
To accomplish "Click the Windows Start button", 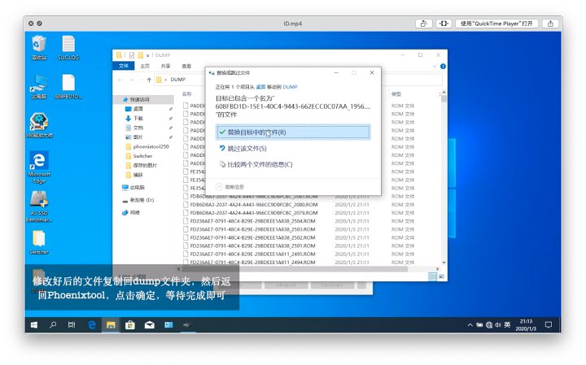I will [x=35, y=324].
